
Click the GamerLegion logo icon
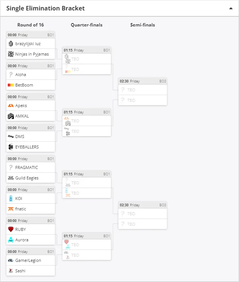click(11, 260)
